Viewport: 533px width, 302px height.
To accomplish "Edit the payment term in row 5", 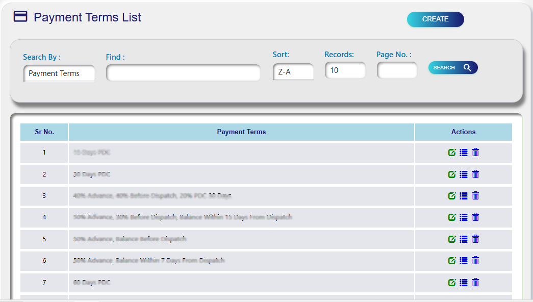I will (x=452, y=239).
